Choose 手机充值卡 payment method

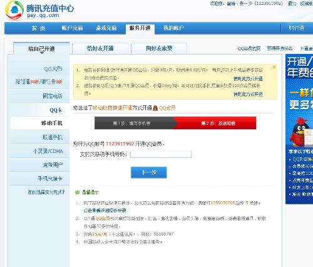pyautogui.click(x=50, y=179)
